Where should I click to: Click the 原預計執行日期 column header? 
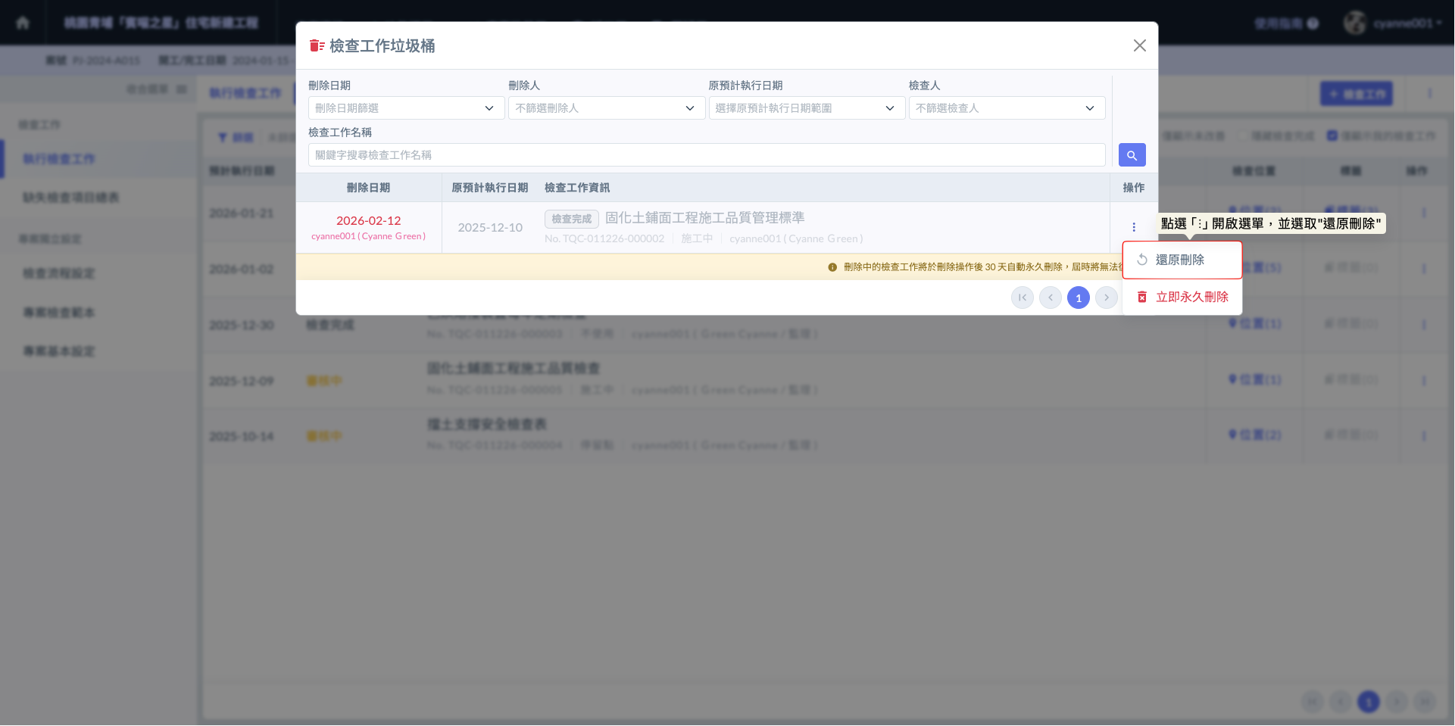coord(489,188)
